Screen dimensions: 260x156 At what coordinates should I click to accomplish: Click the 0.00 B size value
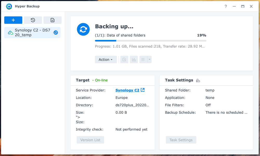click(x=121, y=112)
